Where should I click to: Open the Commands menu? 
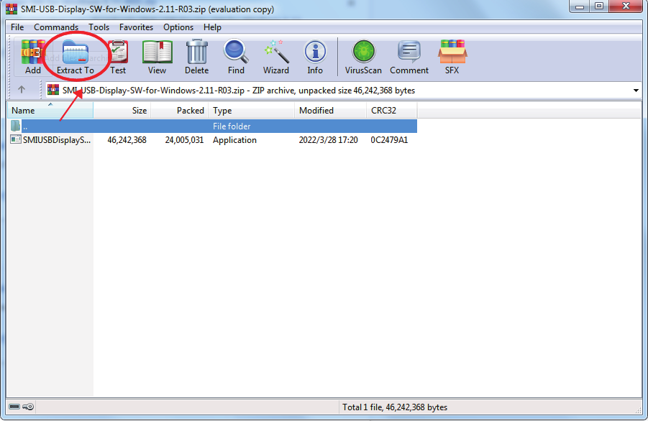click(x=56, y=27)
